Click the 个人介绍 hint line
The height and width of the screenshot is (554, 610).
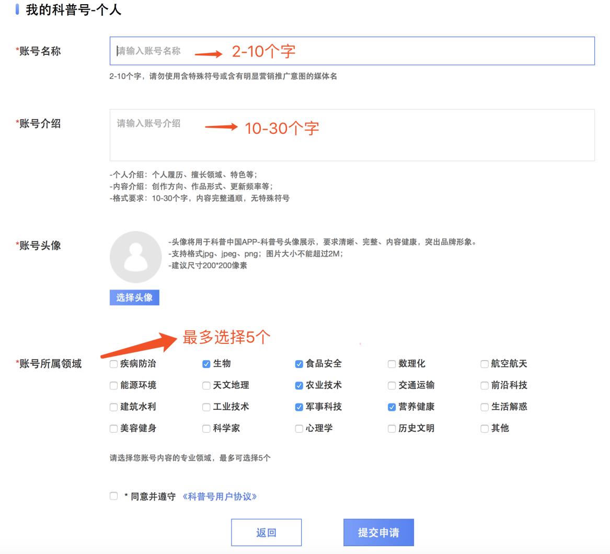(x=183, y=175)
